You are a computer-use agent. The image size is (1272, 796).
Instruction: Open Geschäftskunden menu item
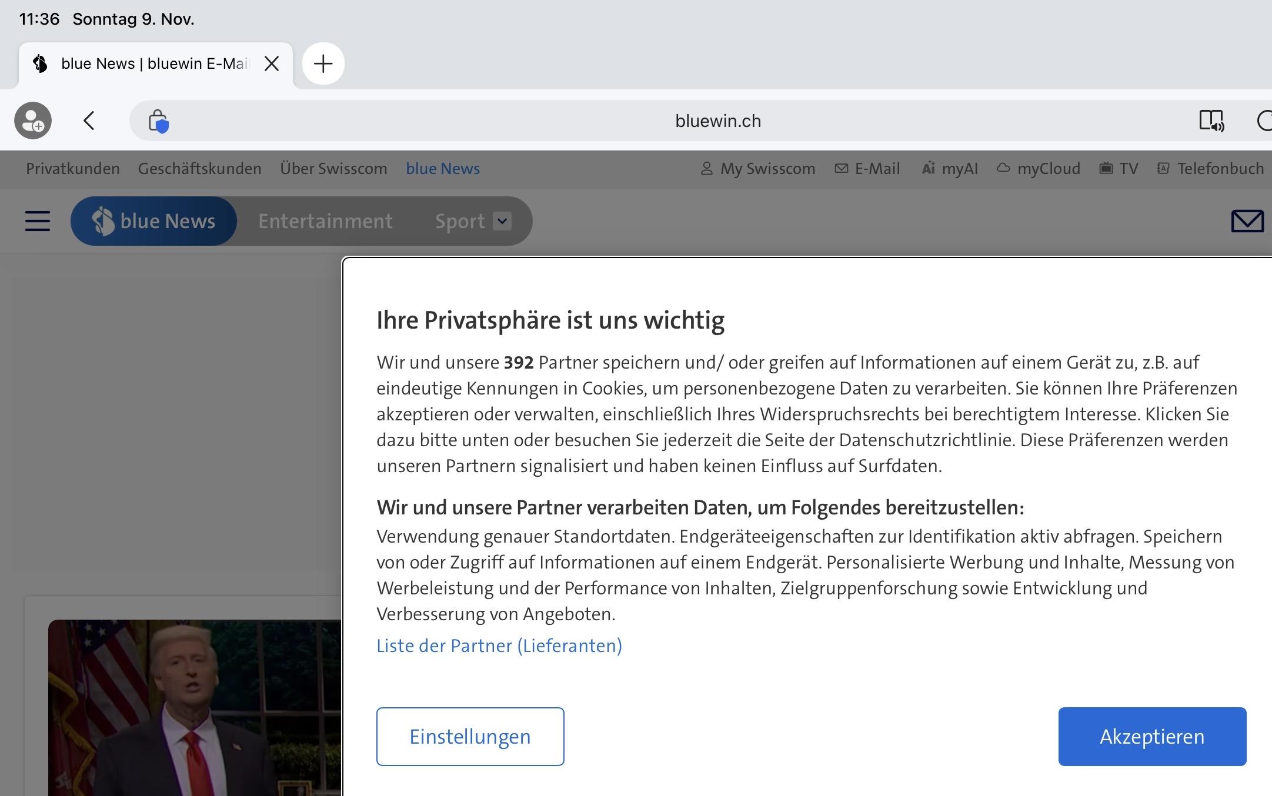pyautogui.click(x=199, y=169)
